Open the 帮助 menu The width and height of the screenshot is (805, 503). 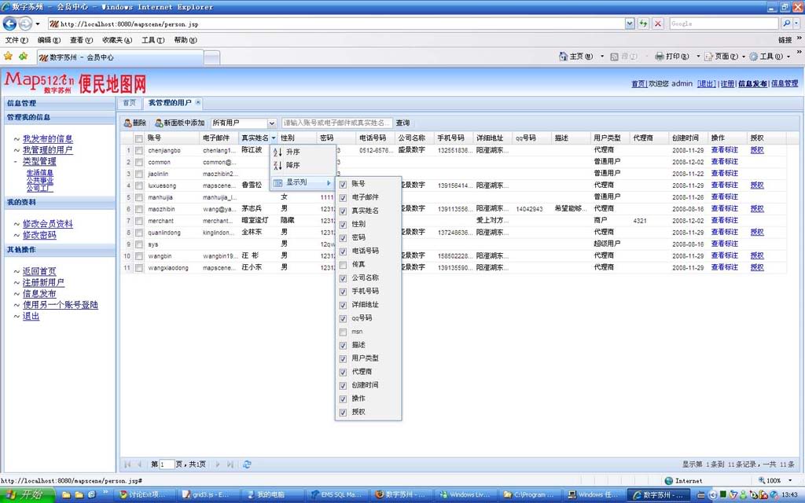tap(186, 40)
